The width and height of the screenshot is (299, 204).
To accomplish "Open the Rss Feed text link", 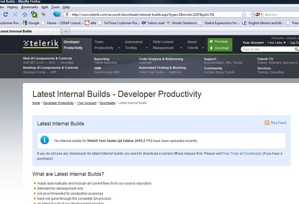I will (278, 123).
